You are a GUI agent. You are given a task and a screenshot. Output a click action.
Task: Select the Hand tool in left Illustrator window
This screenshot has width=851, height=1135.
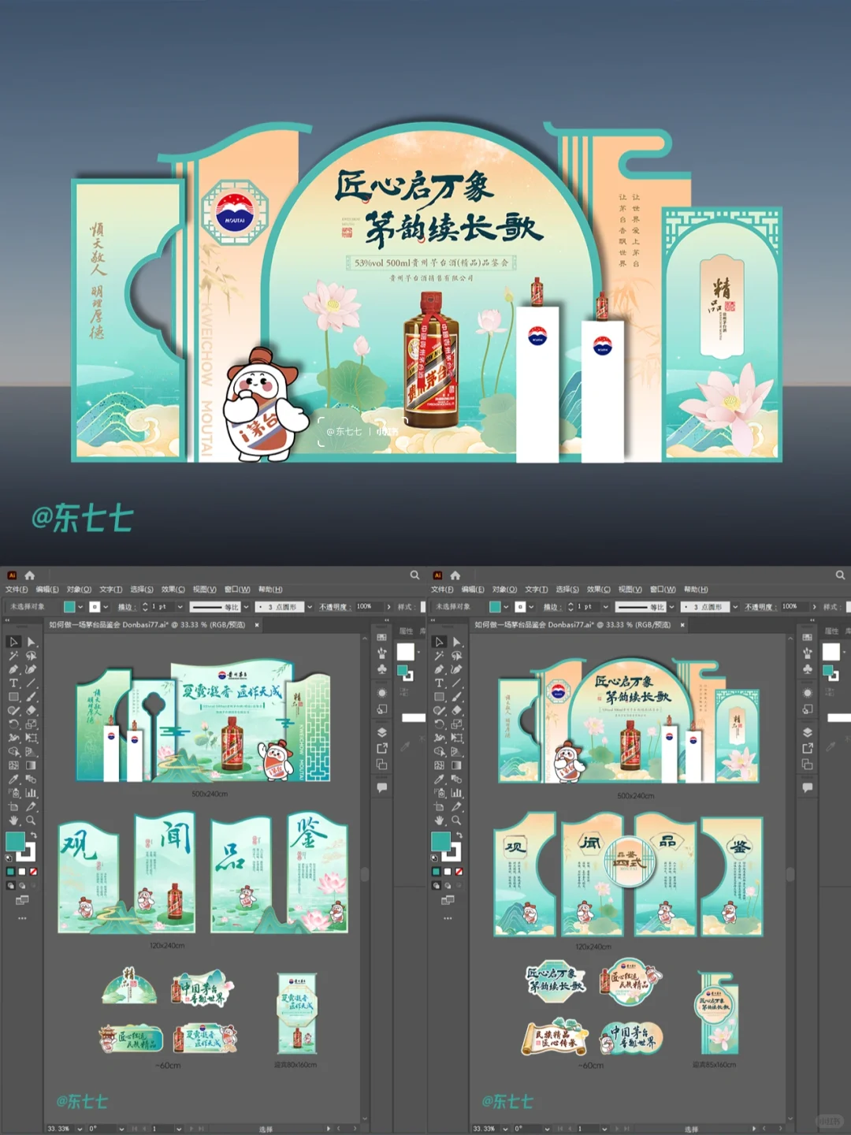click(x=13, y=821)
